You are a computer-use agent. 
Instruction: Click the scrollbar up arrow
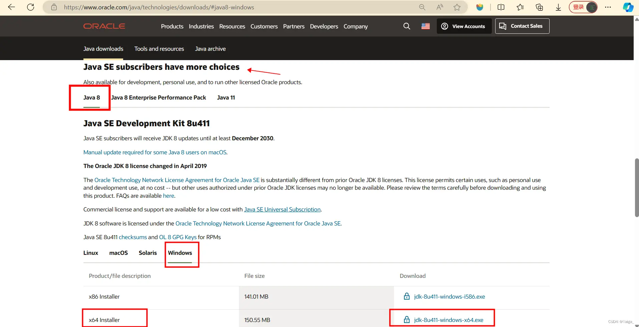(637, 19)
